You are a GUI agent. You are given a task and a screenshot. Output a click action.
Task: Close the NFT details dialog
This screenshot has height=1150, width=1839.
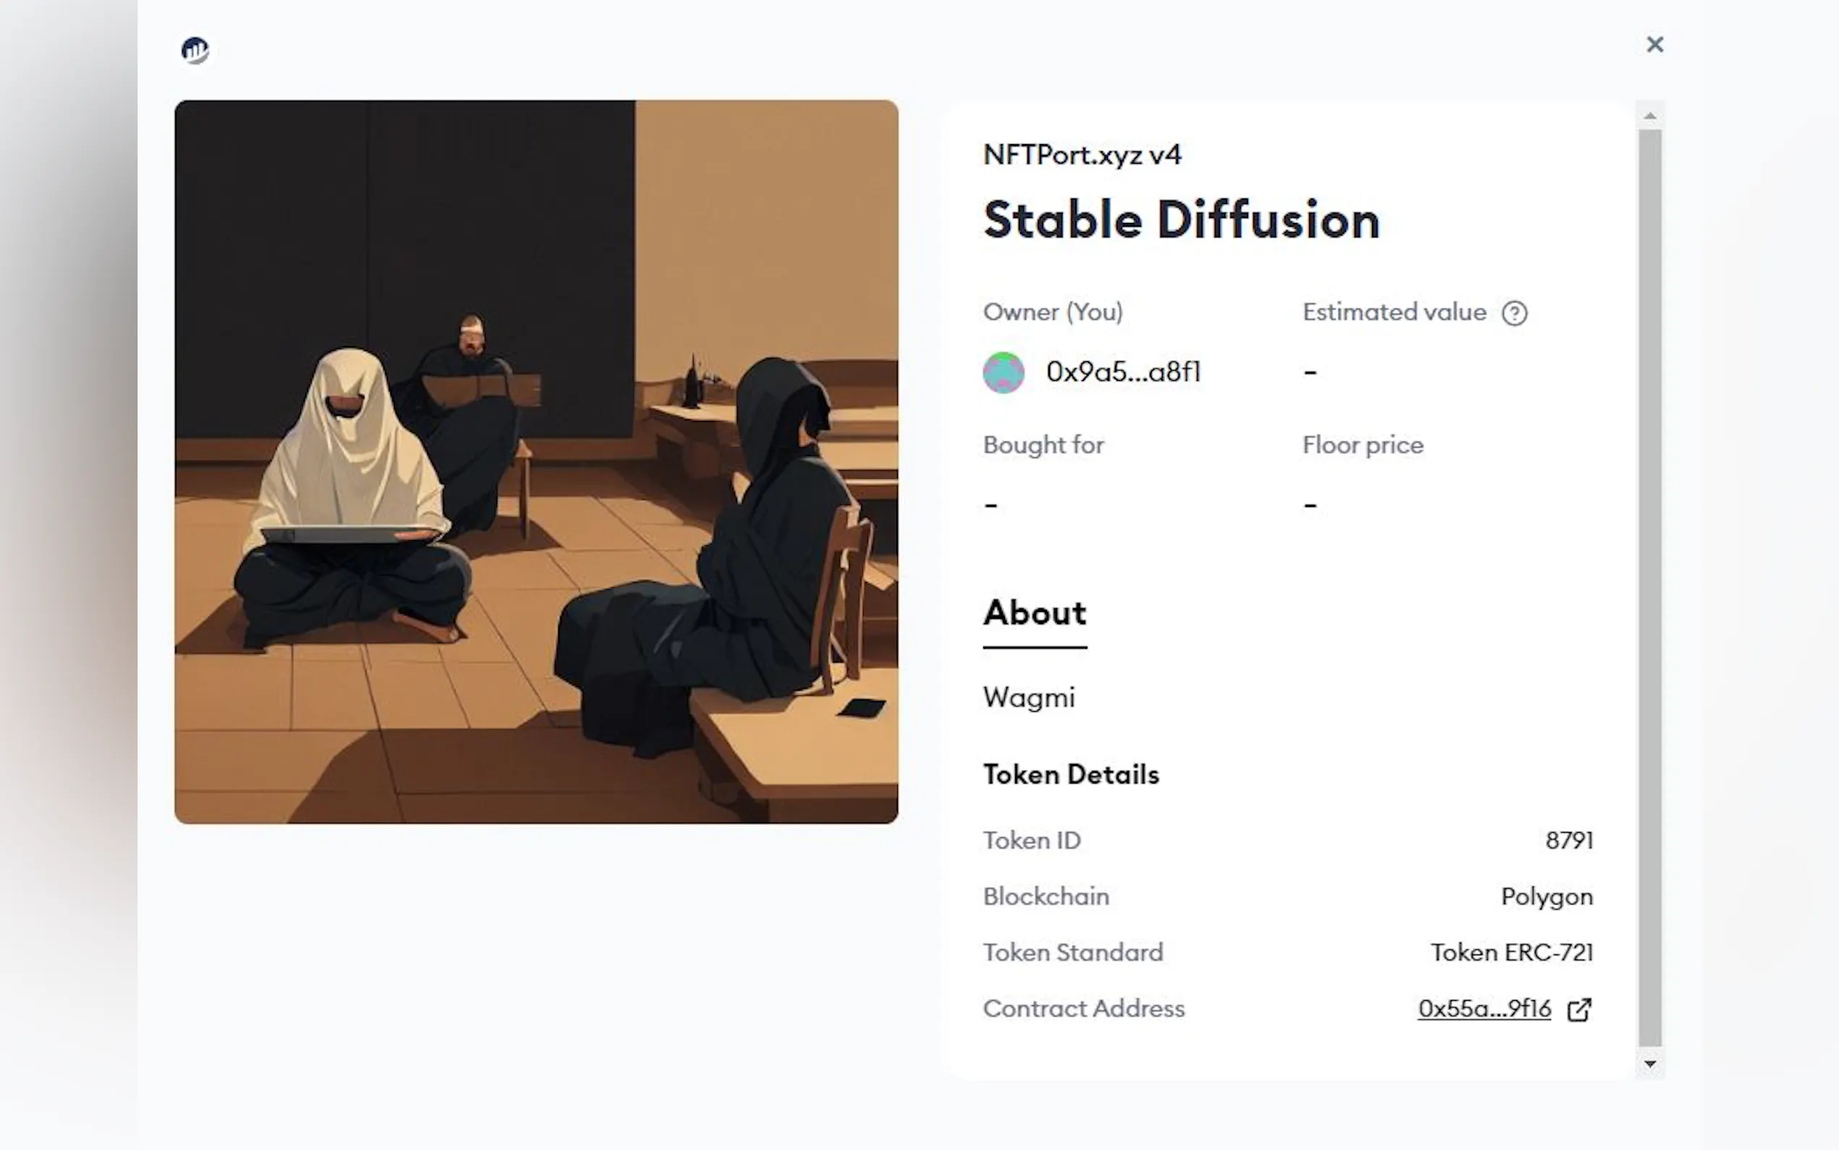[x=1654, y=44]
